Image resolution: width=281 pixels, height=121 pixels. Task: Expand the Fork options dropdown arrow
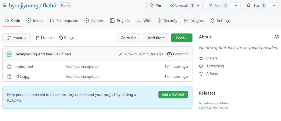click(x=236, y=6)
